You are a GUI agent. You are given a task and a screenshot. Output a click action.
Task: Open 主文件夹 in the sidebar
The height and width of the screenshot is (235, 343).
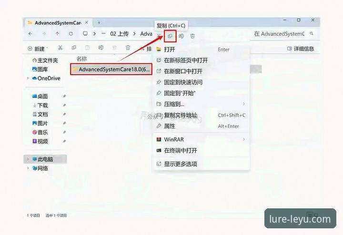pos(45,60)
